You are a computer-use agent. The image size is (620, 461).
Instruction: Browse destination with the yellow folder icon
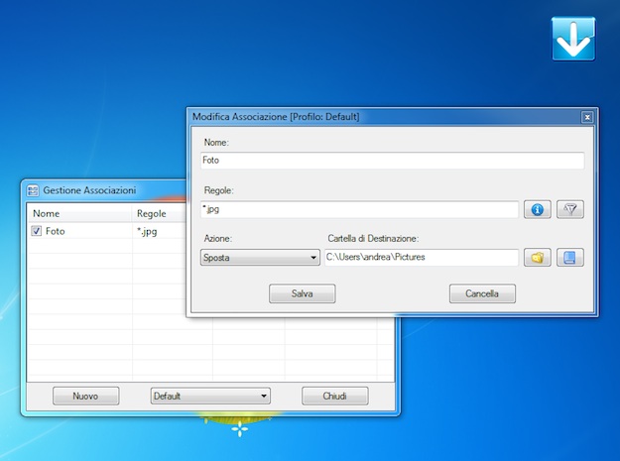(x=537, y=258)
